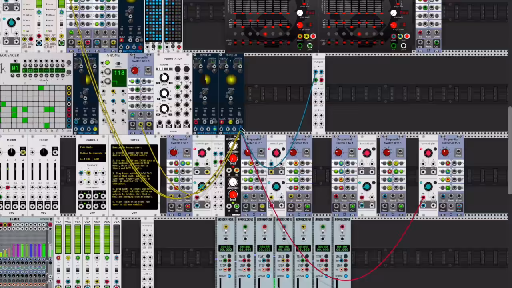Click the level slider of the first VCA

(58, 239)
